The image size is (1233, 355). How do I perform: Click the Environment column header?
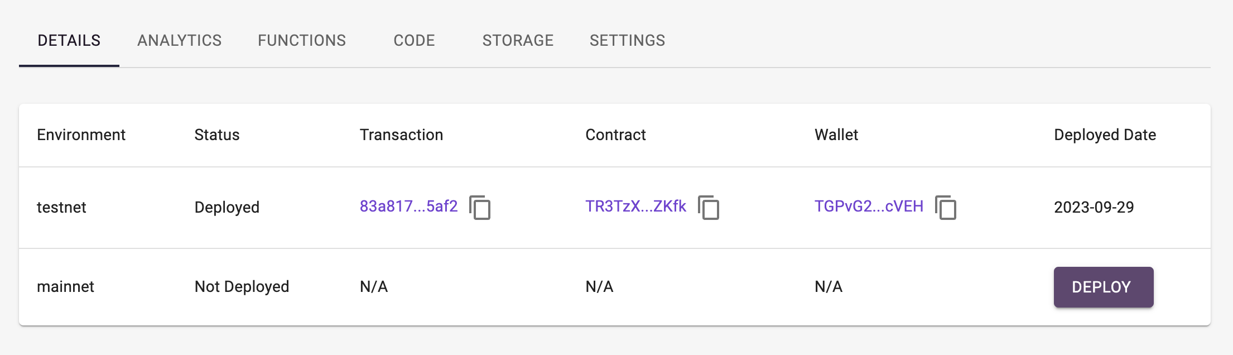pyautogui.click(x=81, y=135)
